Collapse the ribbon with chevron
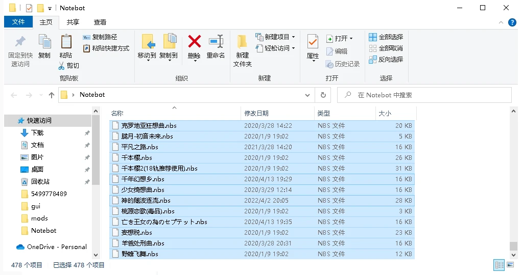 point(501,22)
